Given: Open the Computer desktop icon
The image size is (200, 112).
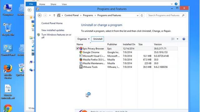Looking at the screenshot, I should pos(8,10).
